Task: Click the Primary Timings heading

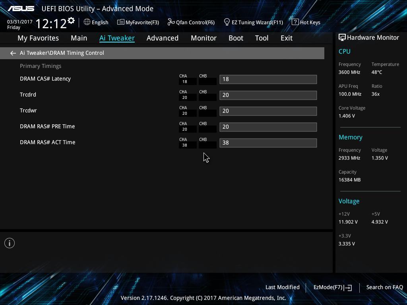Action: point(41,66)
